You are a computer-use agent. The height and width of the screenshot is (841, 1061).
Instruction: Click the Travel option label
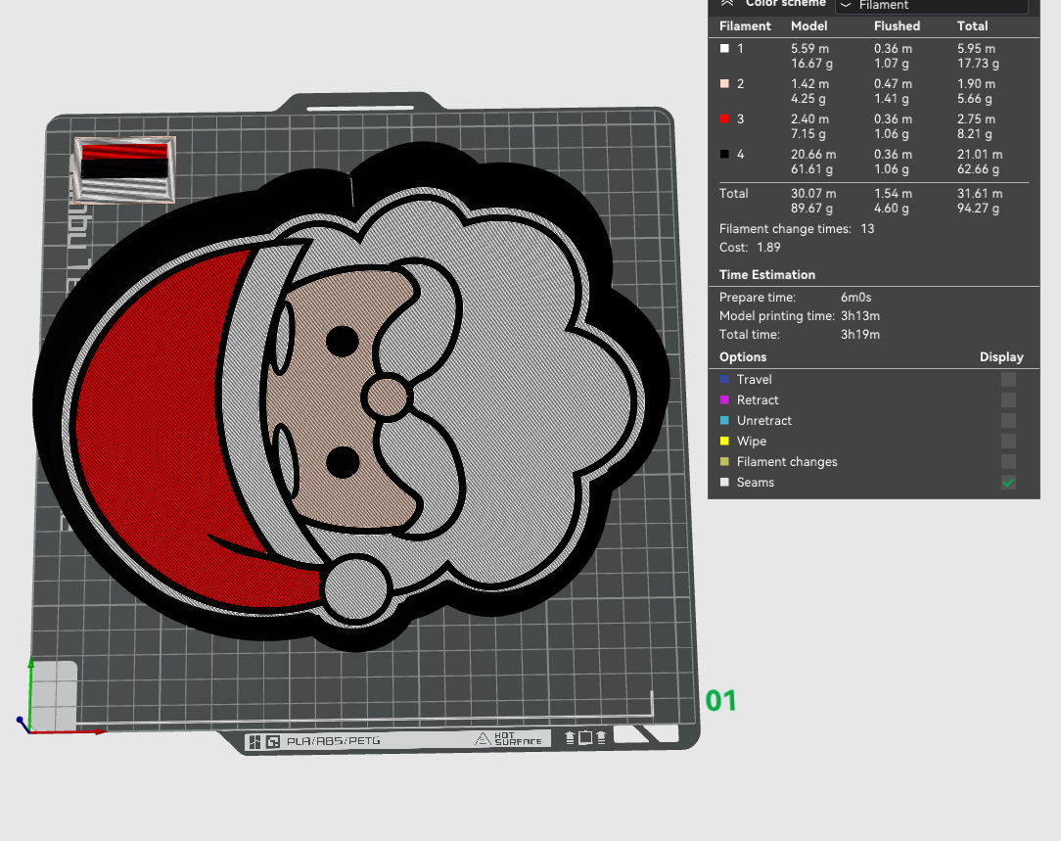[x=754, y=380]
